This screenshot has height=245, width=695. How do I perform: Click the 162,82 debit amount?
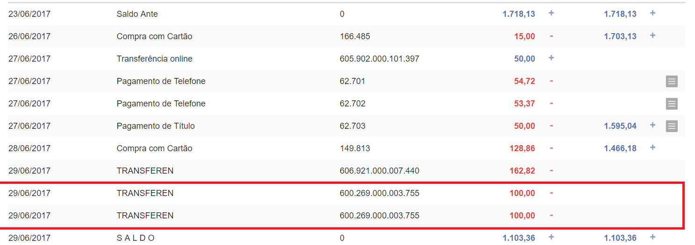(522, 171)
